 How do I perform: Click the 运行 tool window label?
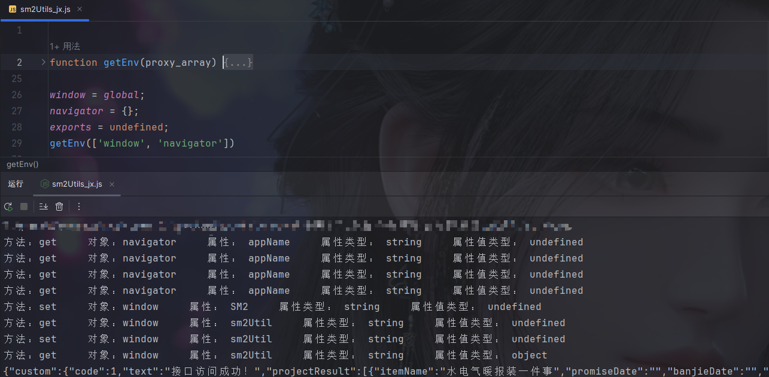[16, 184]
